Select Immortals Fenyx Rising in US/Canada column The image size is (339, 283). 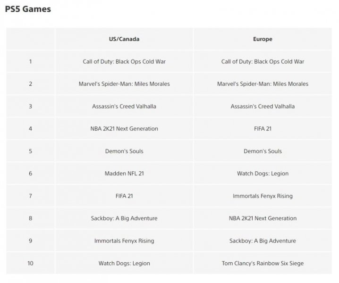(124, 241)
